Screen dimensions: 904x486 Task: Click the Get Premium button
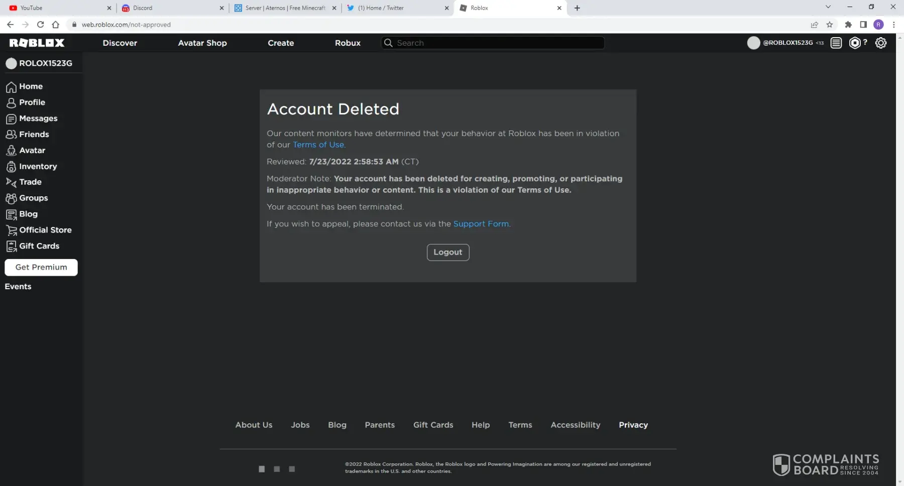coord(41,268)
